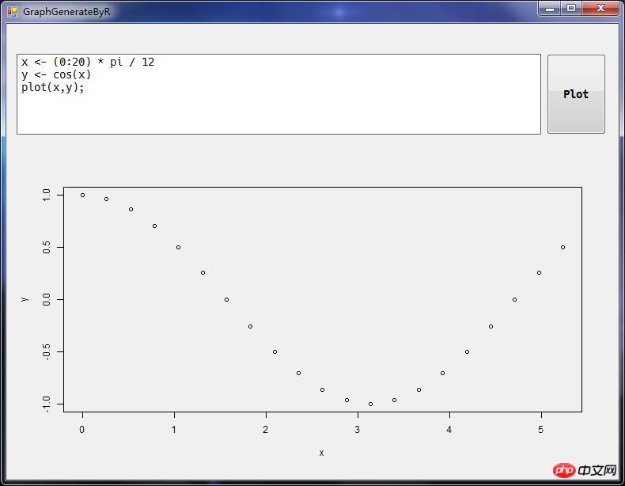Click the code line 'y <- cos(x)'

tap(56, 74)
